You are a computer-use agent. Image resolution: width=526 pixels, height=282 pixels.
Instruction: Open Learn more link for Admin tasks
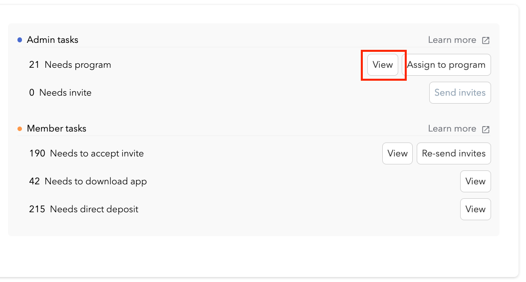pyautogui.click(x=452, y=40)
